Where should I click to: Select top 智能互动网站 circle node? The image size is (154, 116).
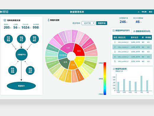tap(34, 39)
